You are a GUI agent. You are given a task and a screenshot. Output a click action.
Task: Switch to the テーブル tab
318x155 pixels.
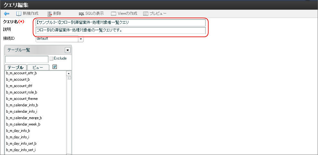click(16, 67)
